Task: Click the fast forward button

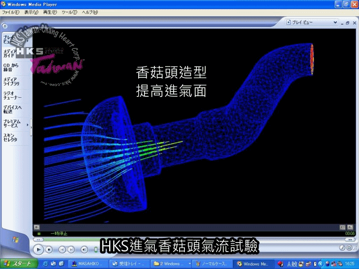Action: [350, 239]
